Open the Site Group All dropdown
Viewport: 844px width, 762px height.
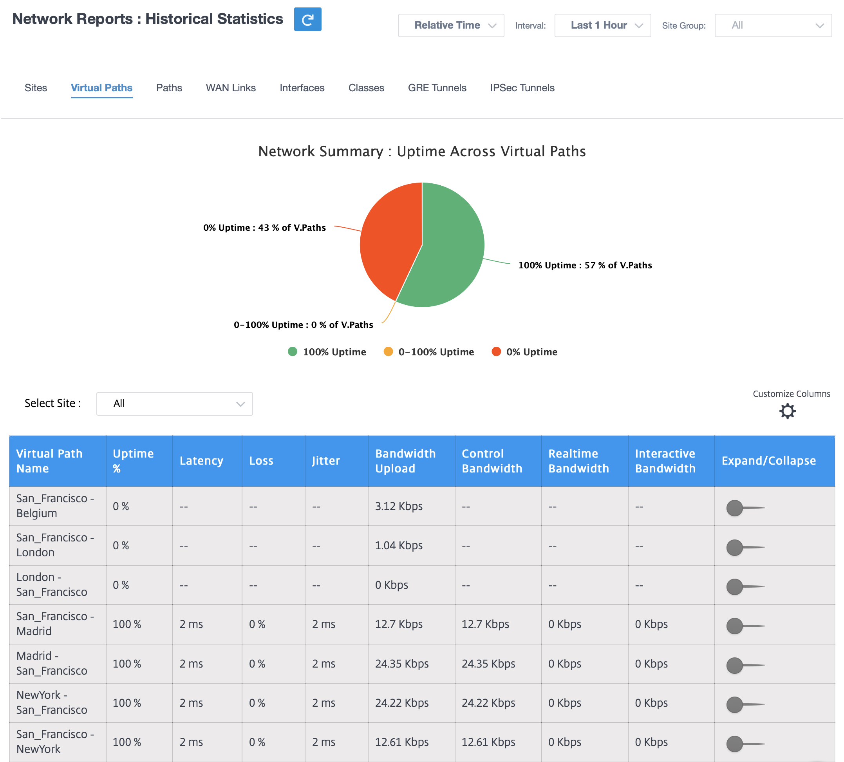[x=773, y=25]
